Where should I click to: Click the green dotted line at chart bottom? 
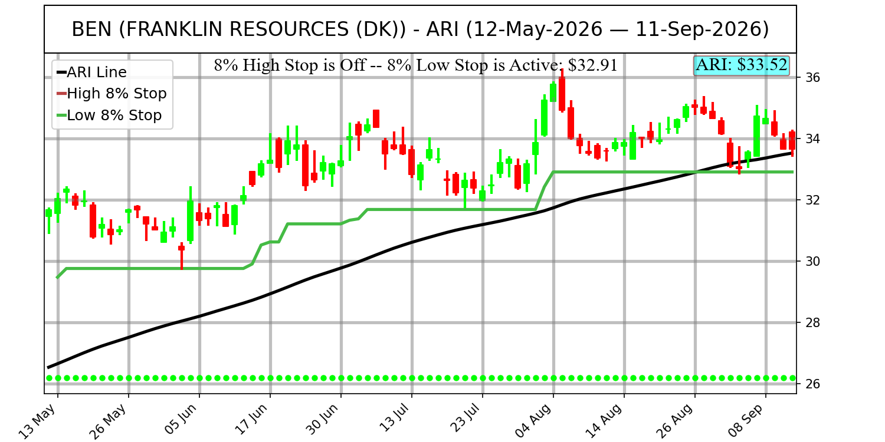pyautogui.click(x=421, y=378)
